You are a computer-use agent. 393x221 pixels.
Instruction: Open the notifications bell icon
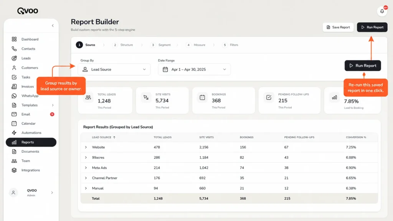pos(382,11)
